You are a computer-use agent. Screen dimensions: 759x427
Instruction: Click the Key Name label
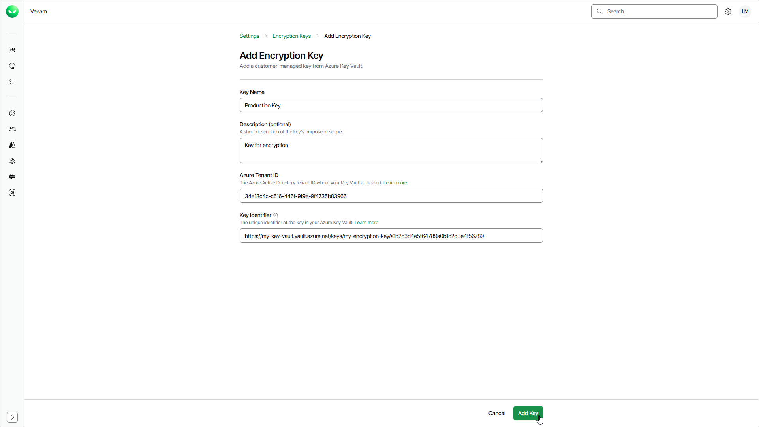(252, 92)
